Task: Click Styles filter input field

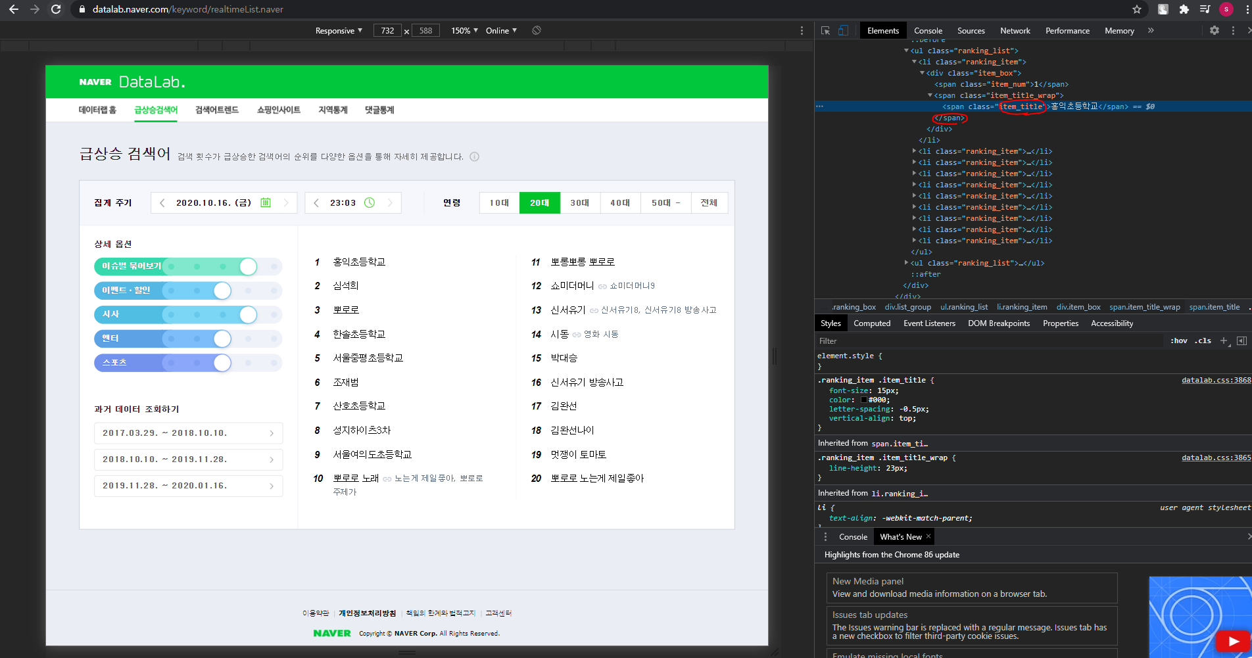Action: [x=990, y=341]
